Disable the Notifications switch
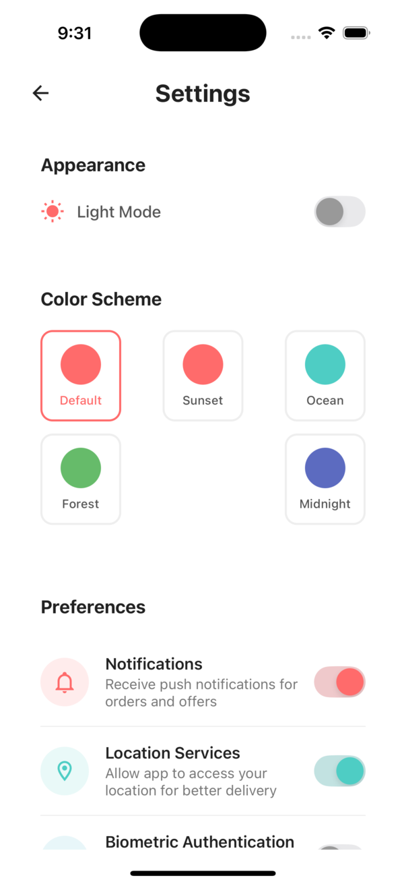The width and height of the screenshot is (406, 884). 339,682
